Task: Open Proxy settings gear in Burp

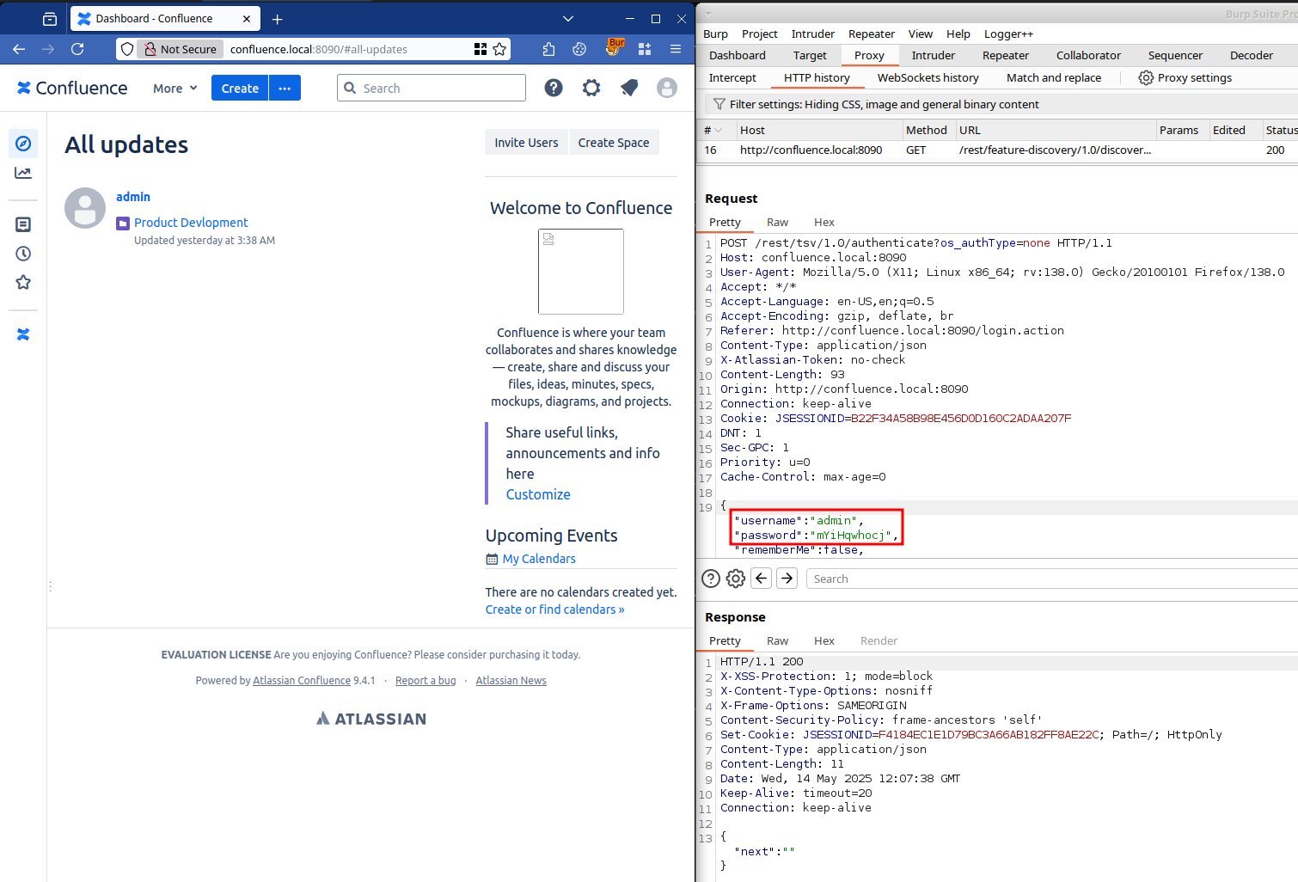Action: 1146,77
